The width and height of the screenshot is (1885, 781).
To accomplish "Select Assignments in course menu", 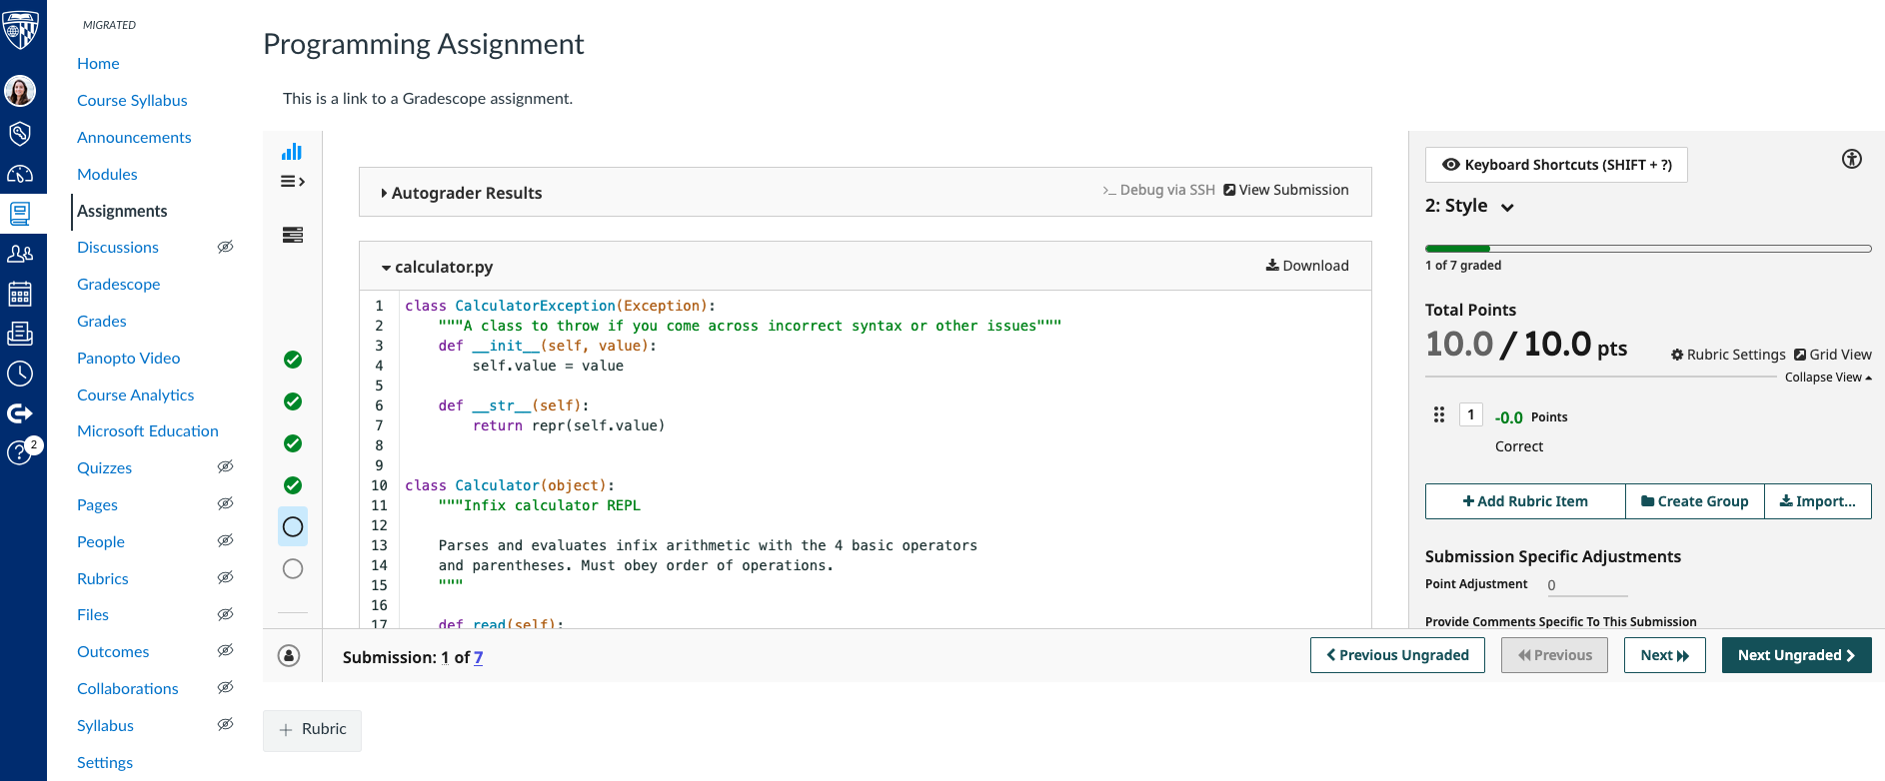I will coord(122,211).
